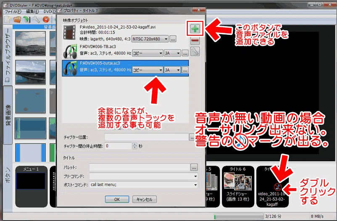Click the disc usage progress bar in the status bar
Image resolution: width=337 pixels, height=221 pixels.
point(239,216)
